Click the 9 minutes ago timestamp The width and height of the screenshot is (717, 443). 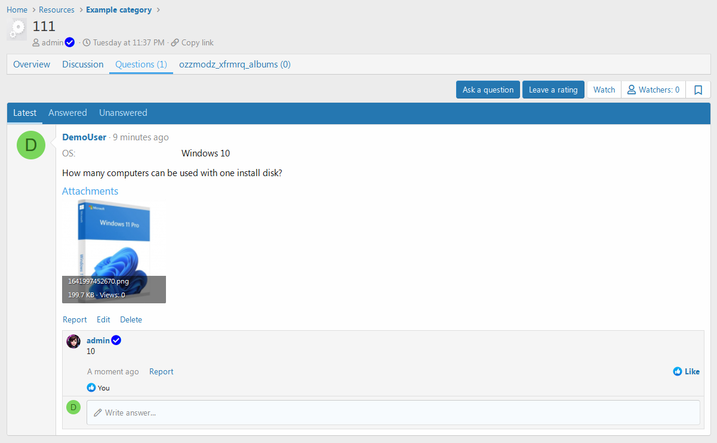[141, 137]
